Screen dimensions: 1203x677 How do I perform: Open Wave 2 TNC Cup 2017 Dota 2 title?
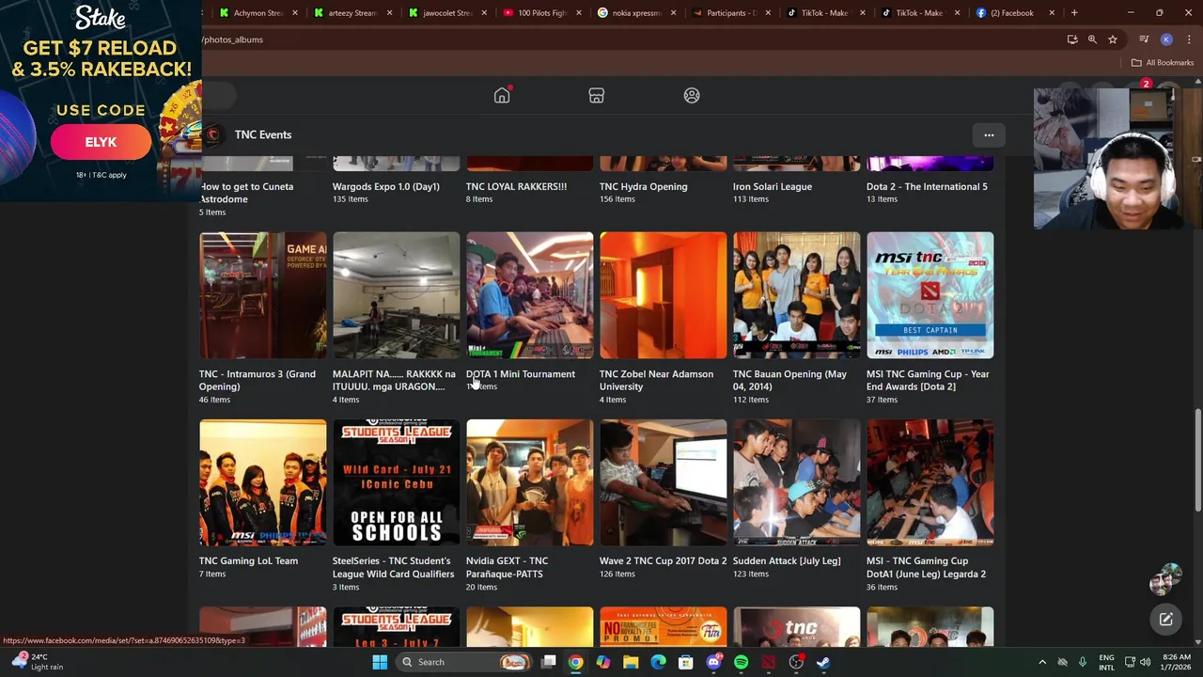pos(663,561)
